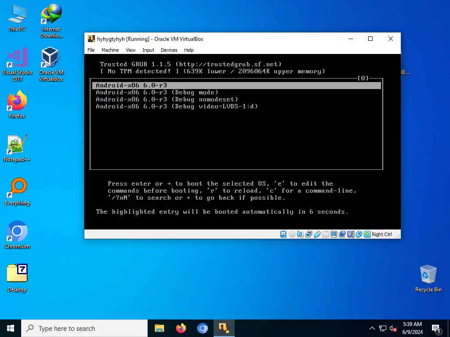
Task: Minimize the VirtualBox VM window
Action: click(x=351, y=39)
